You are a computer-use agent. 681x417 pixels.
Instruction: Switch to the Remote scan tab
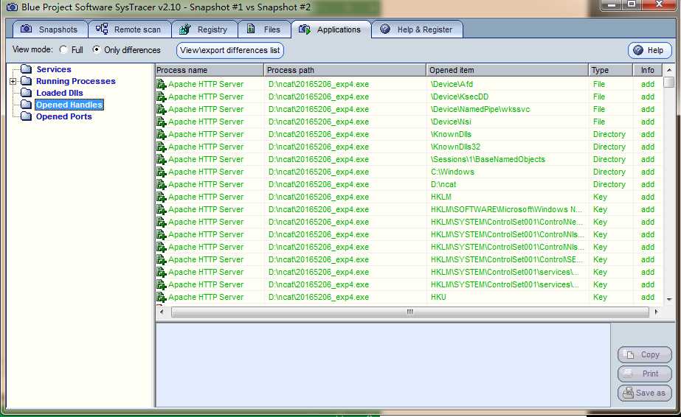pos(129,29)
